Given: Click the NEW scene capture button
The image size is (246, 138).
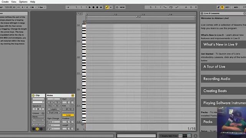Looking at the screenshot, I should coord(122,7).
